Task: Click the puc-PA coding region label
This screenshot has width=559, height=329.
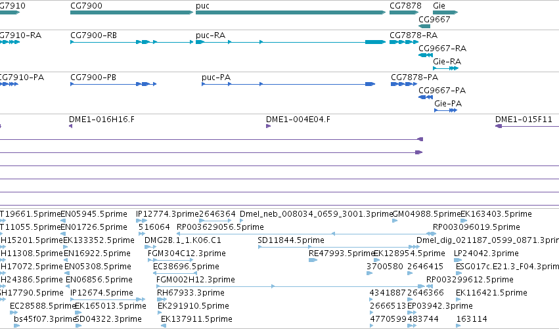Action: point(216,77)
